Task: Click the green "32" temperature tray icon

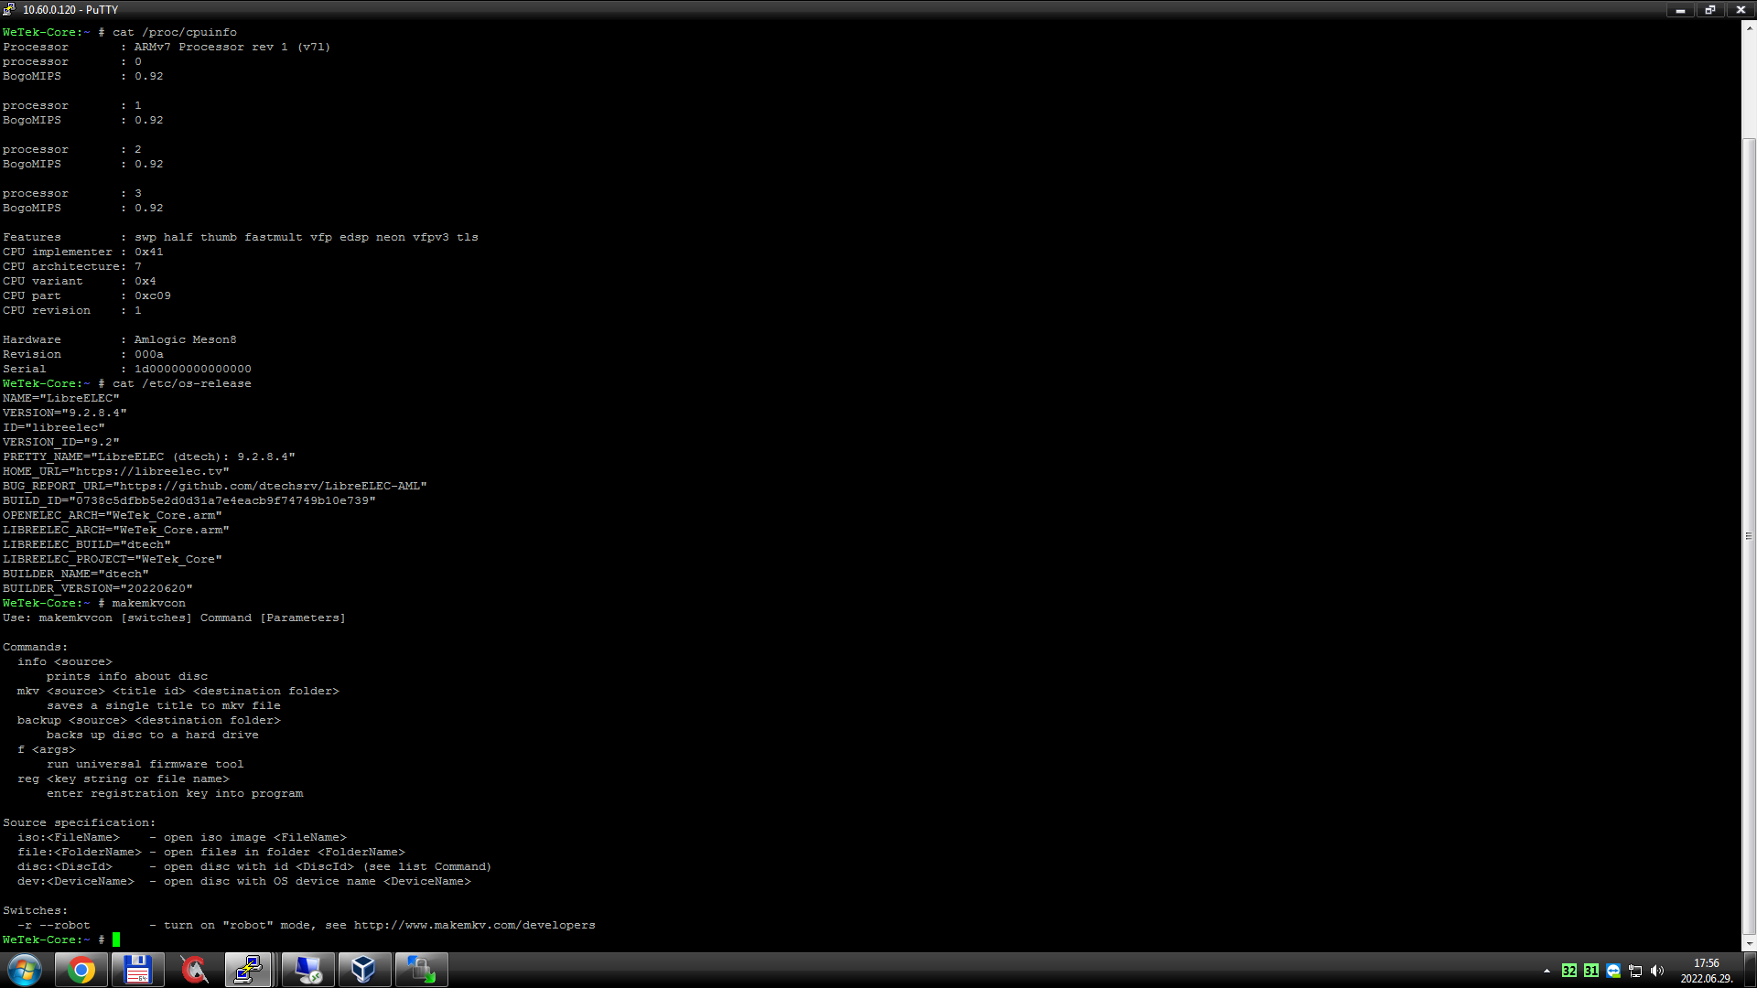Action: [x=1571, y=972]
